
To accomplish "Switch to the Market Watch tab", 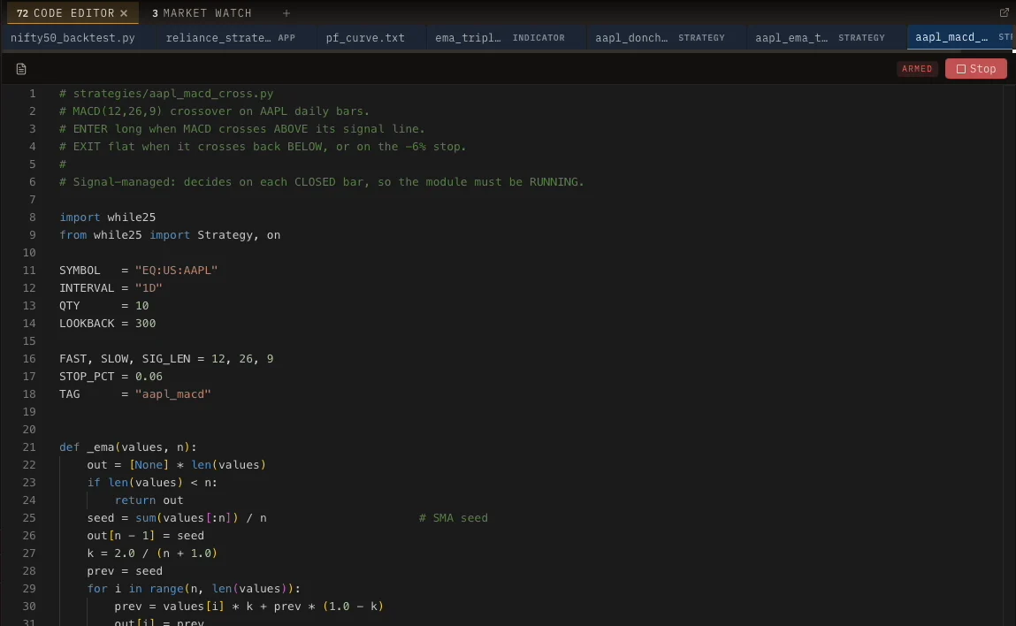I will [202, 13].
